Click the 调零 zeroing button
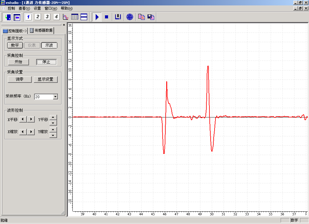The height and width of the screenshot is (224, 309). point(20,79)
